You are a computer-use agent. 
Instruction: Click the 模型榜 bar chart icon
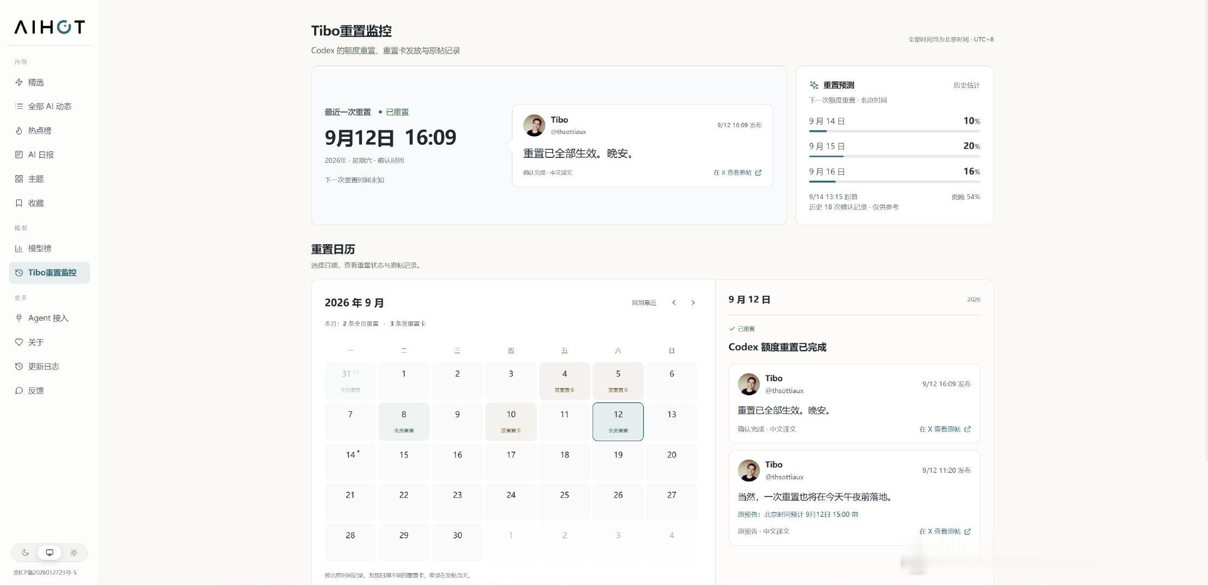[19, 249]
